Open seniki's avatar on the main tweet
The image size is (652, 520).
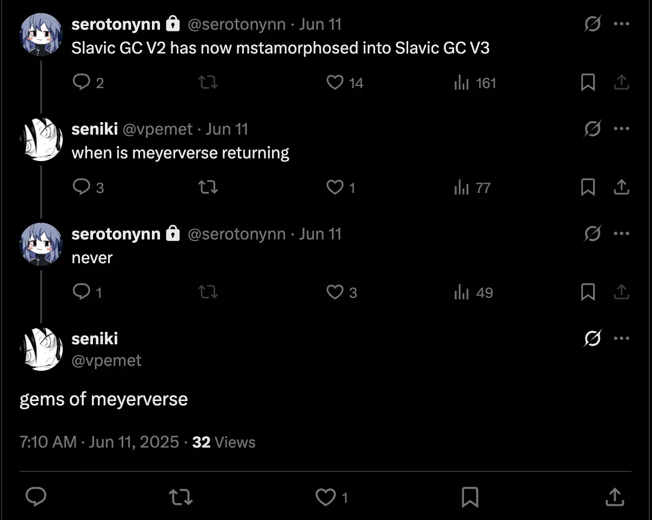pos(41,349)
